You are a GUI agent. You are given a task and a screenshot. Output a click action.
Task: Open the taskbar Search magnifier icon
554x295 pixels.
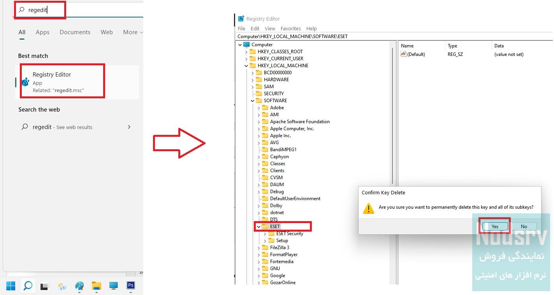pos(28,286)
